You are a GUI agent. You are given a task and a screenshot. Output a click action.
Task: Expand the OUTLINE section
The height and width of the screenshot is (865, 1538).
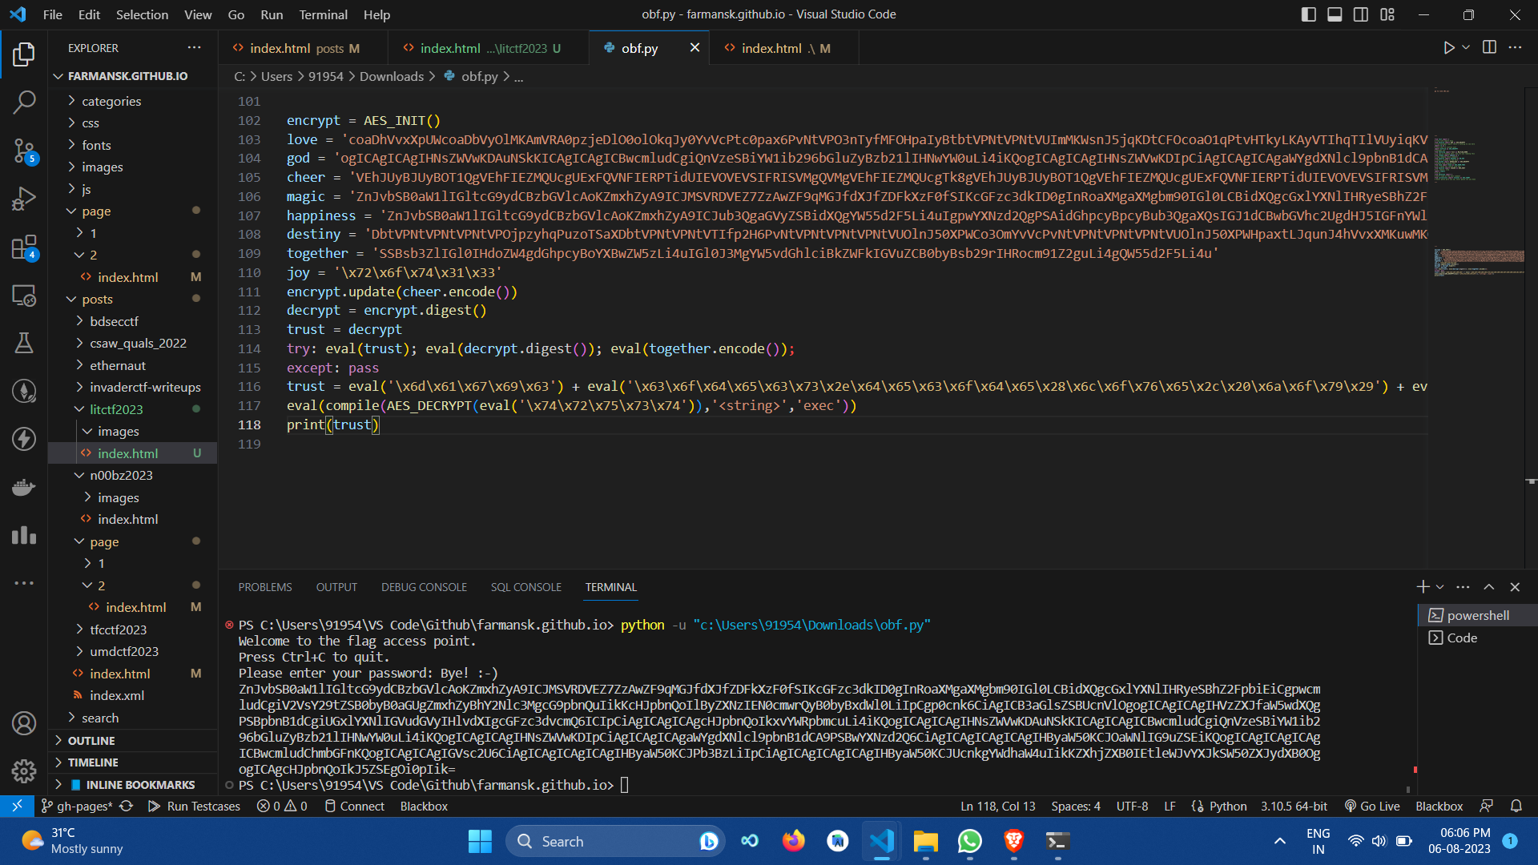(x=91, y=741)
